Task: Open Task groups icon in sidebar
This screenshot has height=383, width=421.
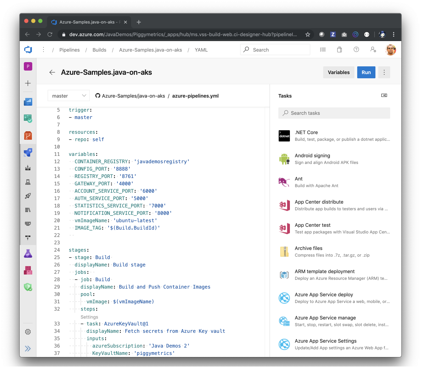Action: pos(28,224)
